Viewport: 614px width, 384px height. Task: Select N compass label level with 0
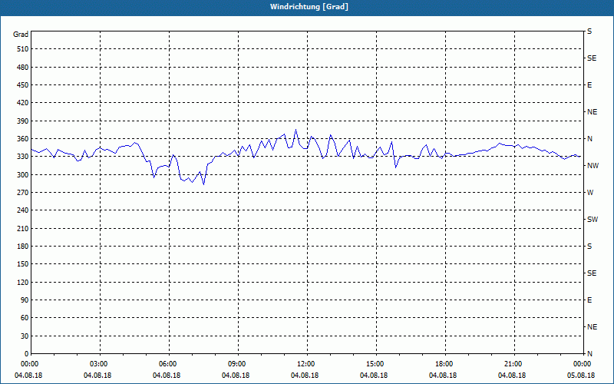click(589, 354)
